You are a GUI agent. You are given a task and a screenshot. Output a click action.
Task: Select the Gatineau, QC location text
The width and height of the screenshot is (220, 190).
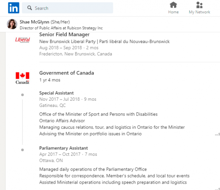tap(52, 105)
